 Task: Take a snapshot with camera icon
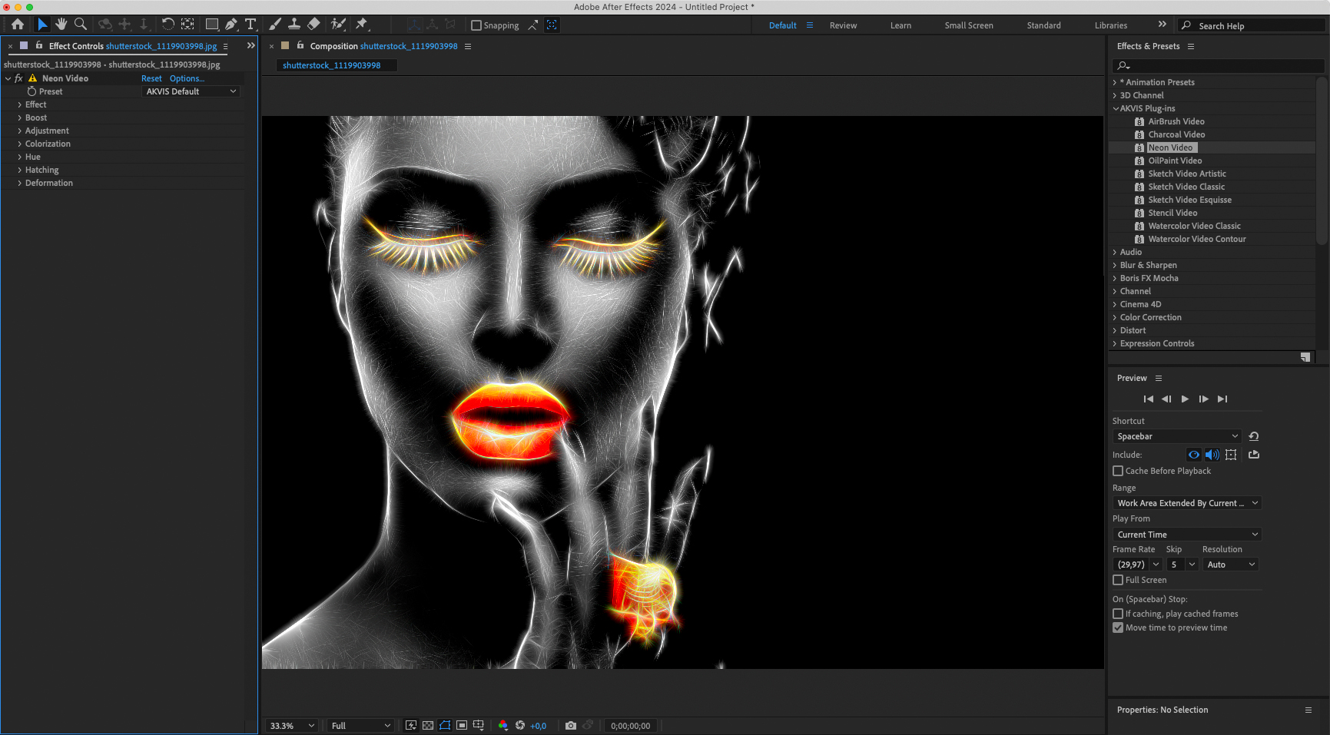click(570, 726)
